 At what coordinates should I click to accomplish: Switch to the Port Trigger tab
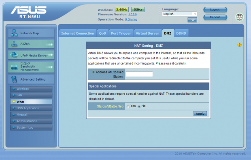coord(121,33)
